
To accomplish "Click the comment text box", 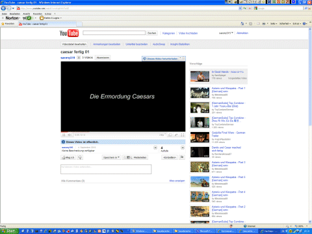I will click(x=106, y=169).
